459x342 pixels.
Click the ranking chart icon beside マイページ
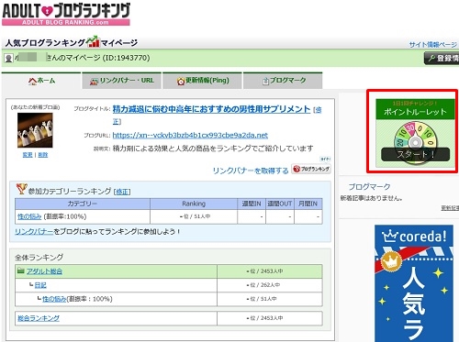94,42
